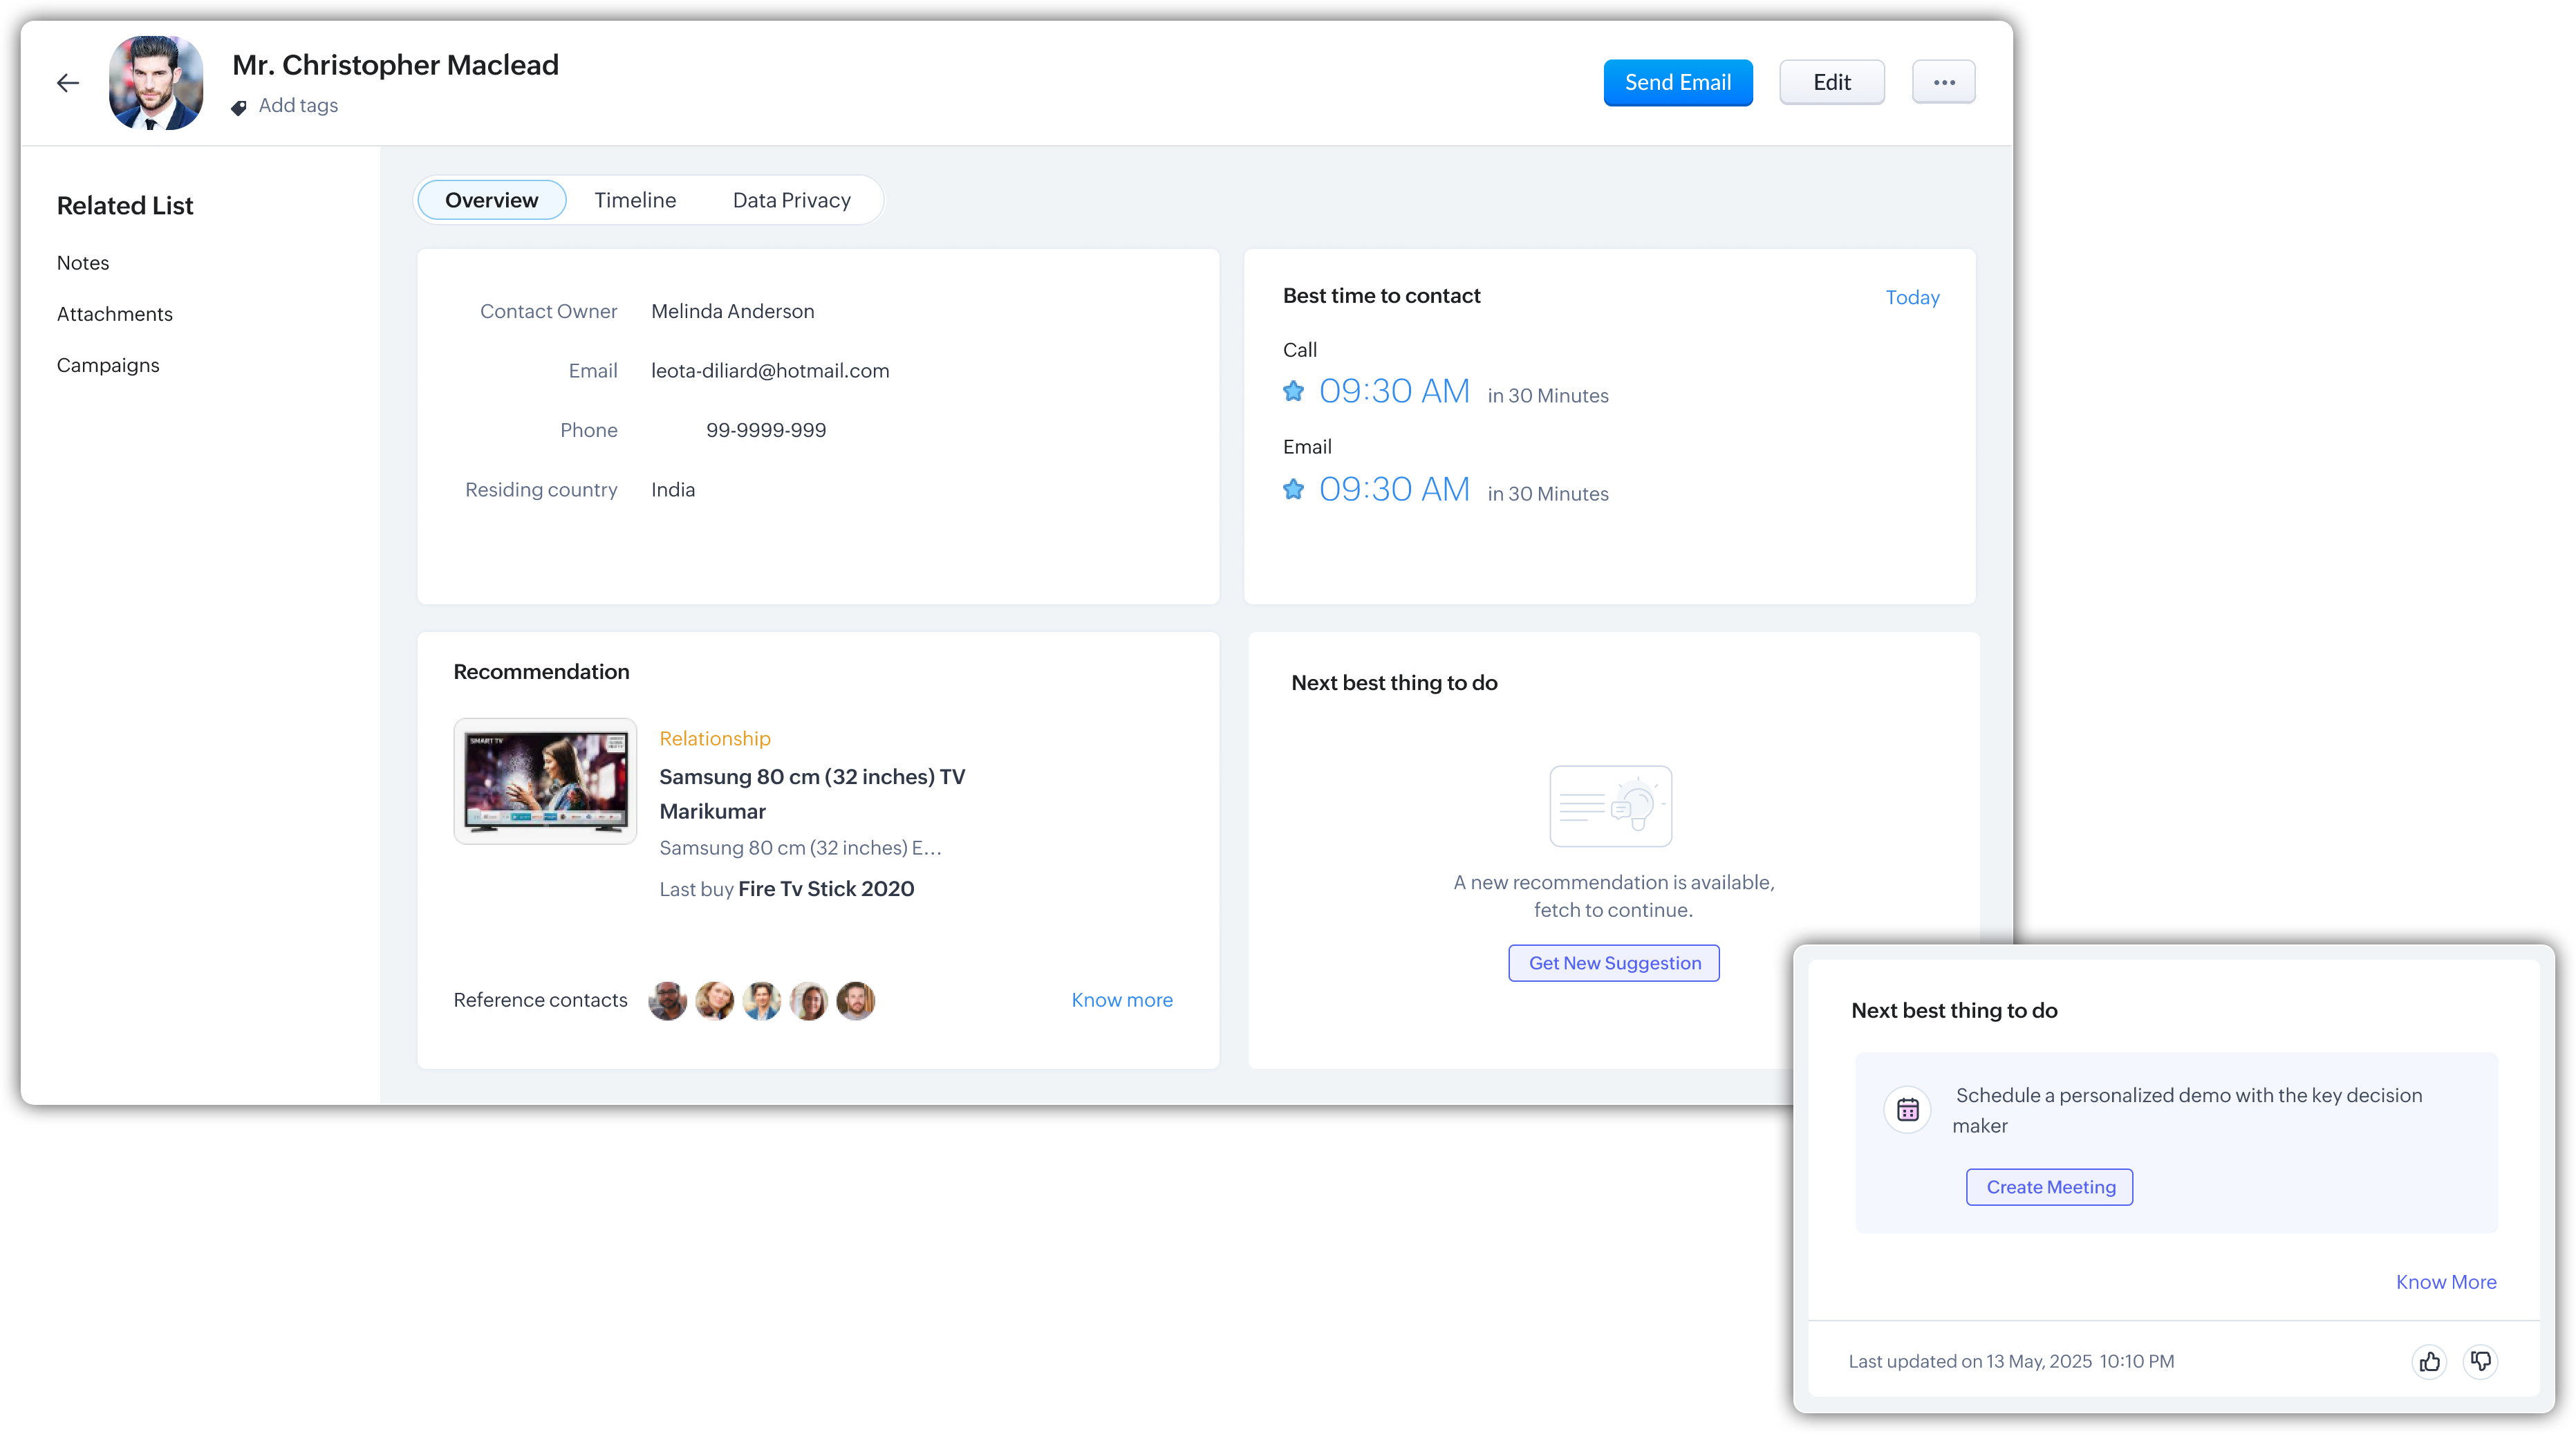Open the three-dot more options menu
Viewport: 2576px width, 1434px height.
pyautogui.click(x=1943, y=82)
